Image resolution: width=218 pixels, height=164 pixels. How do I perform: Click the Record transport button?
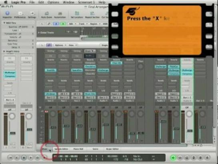pos(44,158)
